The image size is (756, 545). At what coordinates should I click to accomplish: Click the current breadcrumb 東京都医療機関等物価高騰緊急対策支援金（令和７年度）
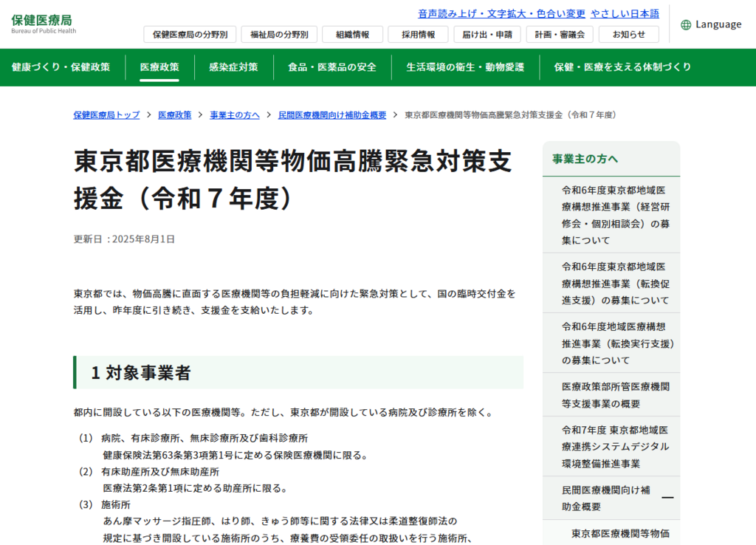511,114
